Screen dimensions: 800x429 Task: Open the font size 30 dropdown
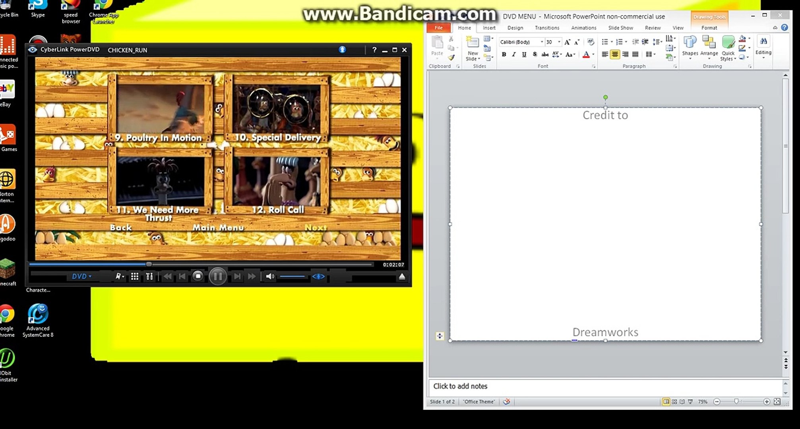[x=559, y=42]
